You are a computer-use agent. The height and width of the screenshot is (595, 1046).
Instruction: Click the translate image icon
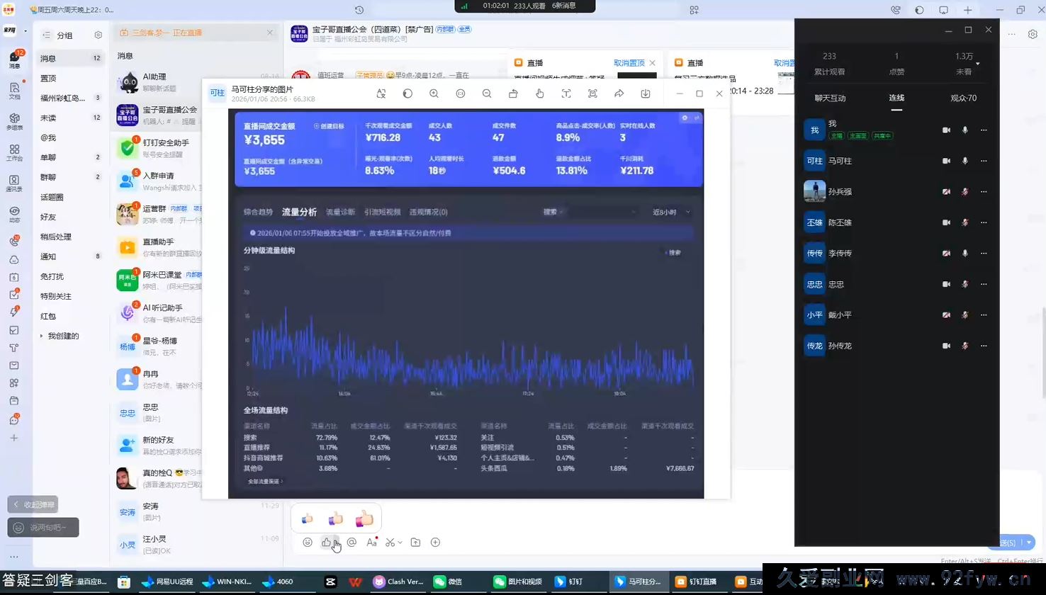[x=381, y=93]
